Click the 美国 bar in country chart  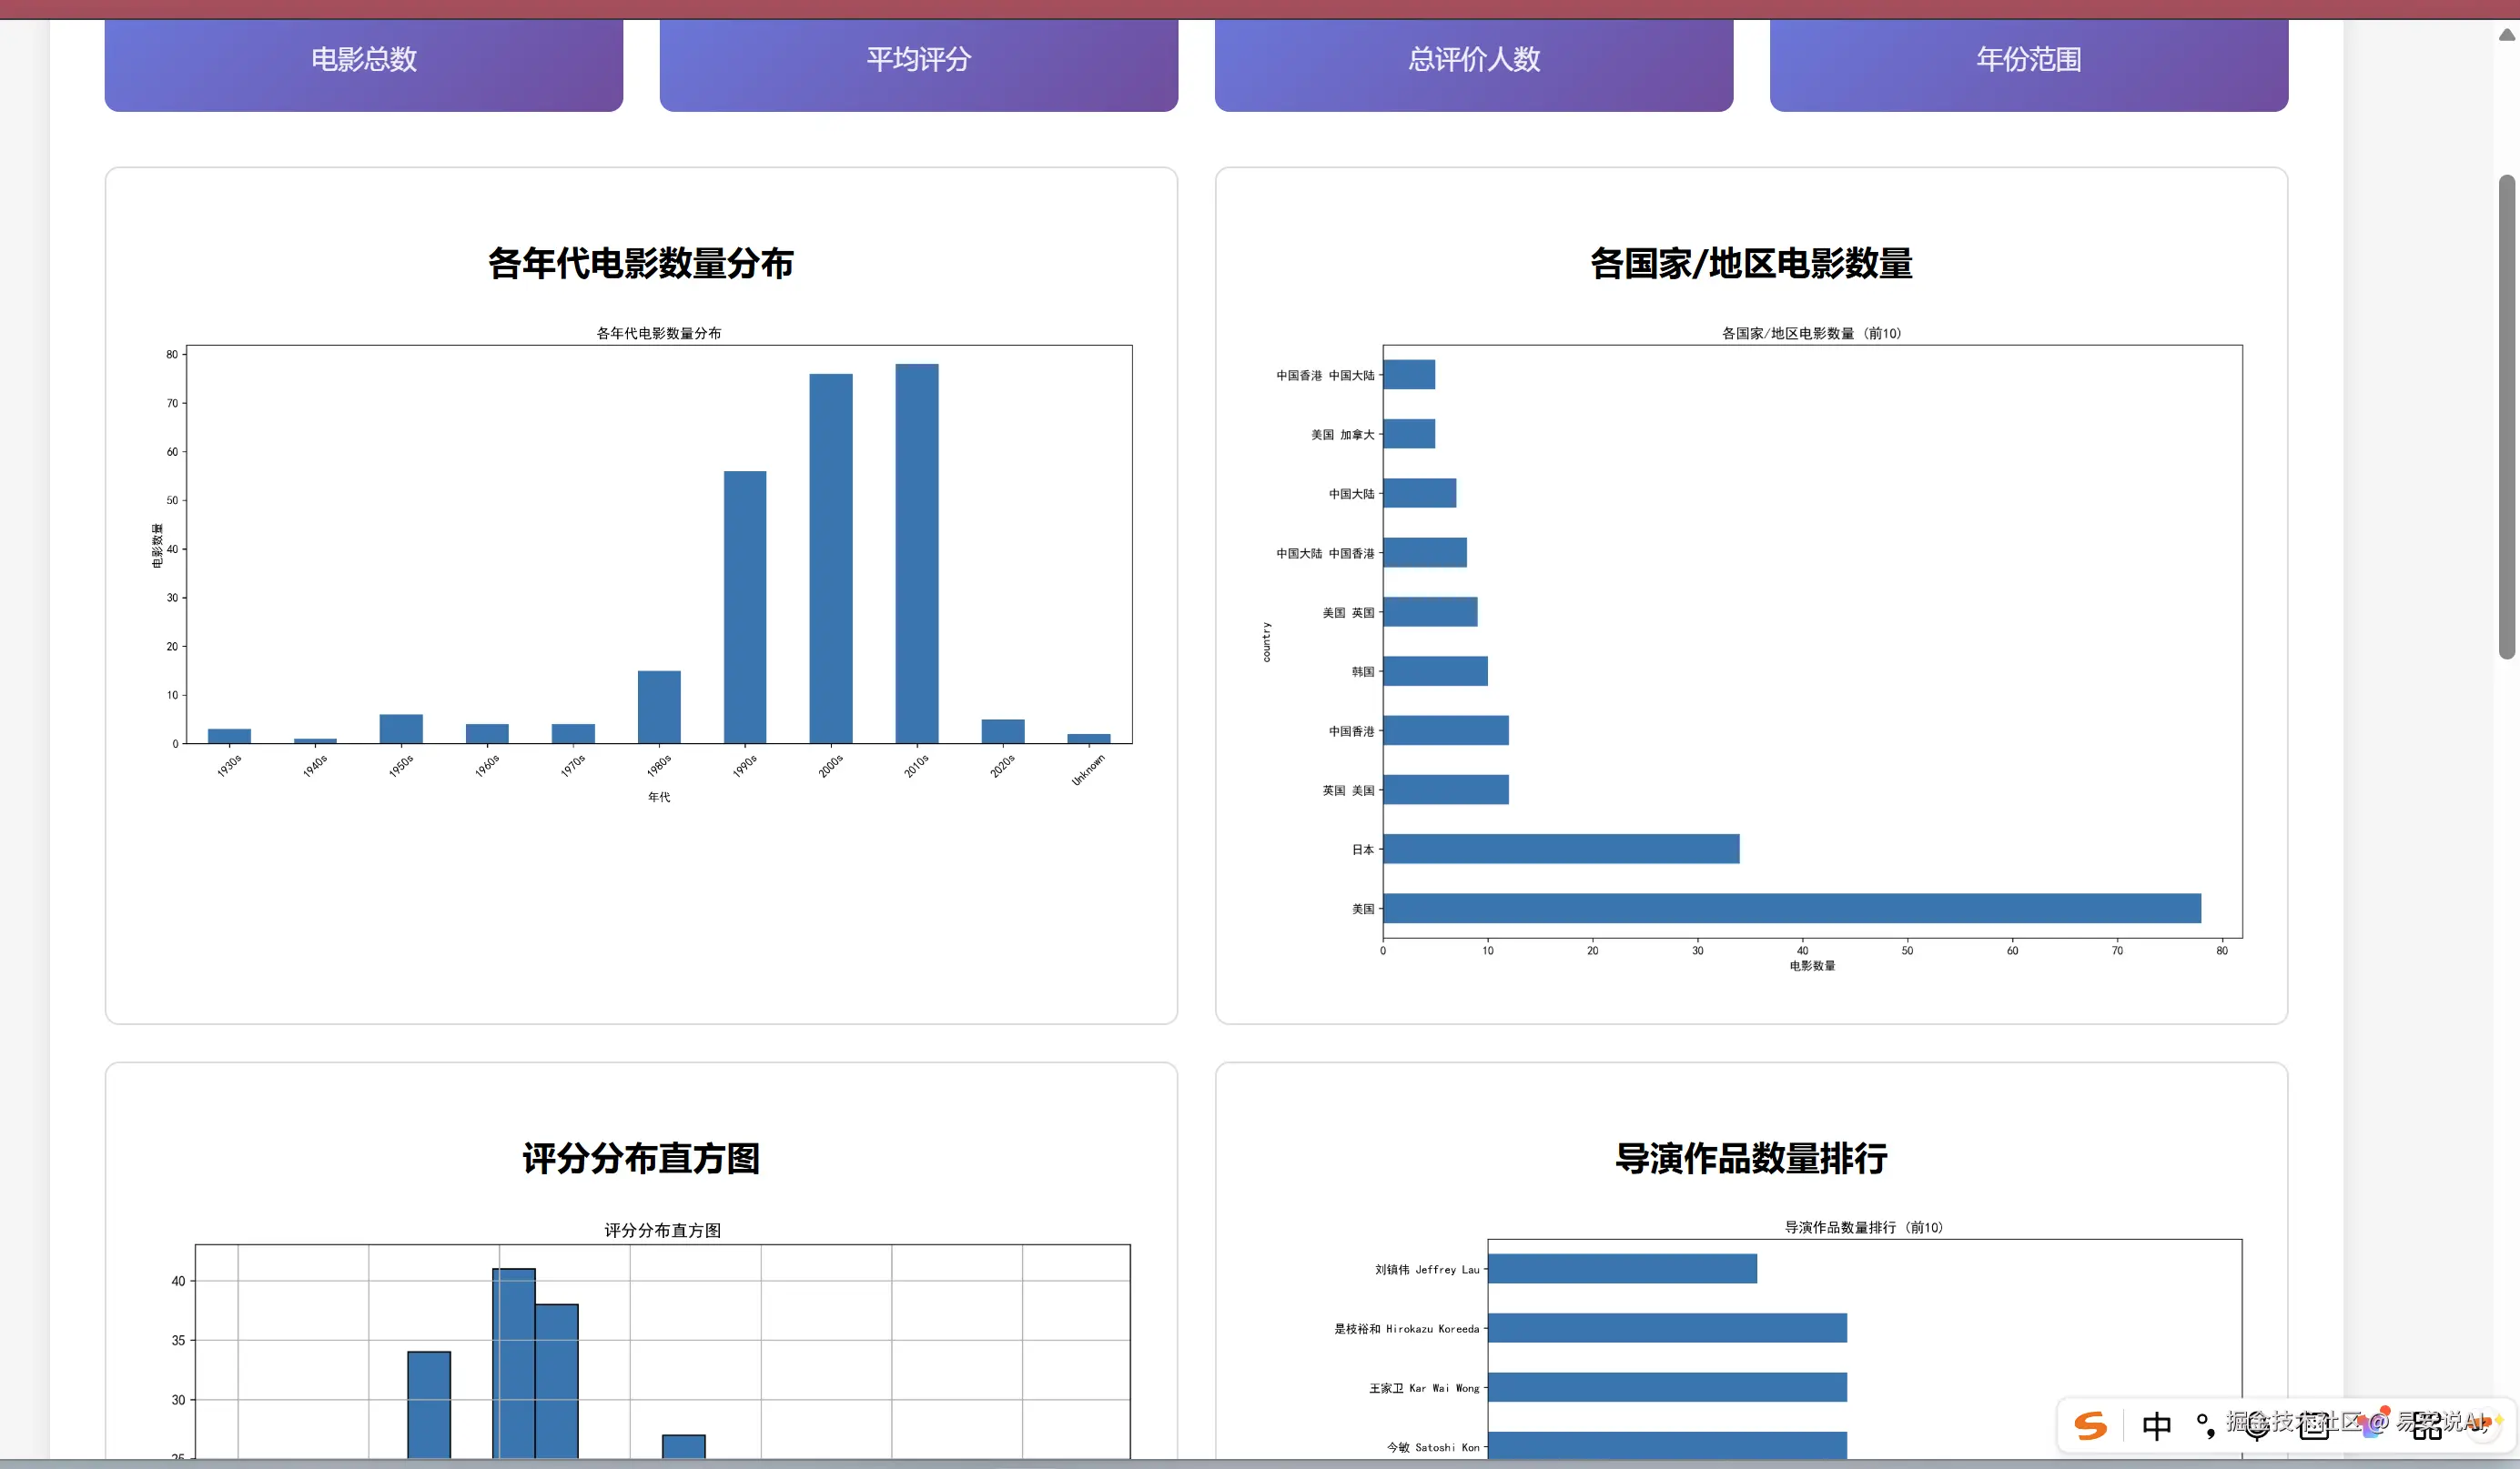tap(1791, 909)
